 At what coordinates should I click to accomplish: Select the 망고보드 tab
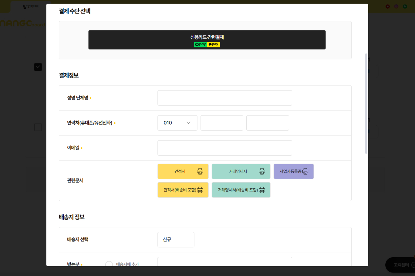(x=31, y=7)
